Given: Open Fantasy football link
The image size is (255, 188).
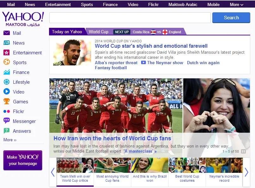Looking at the screenshot, I should pyautogui.click(x=111, y=68).
